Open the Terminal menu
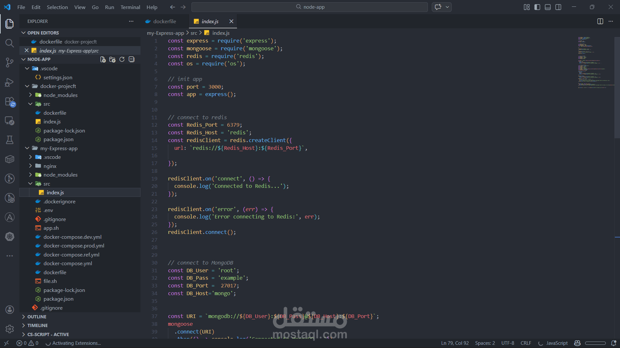The width and height of the screenshot is (620, 348). 130,7
